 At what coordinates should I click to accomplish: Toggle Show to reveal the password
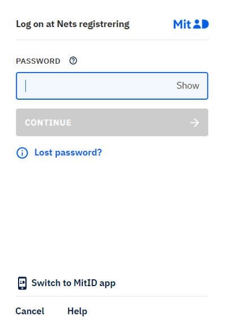pos(188,86)
